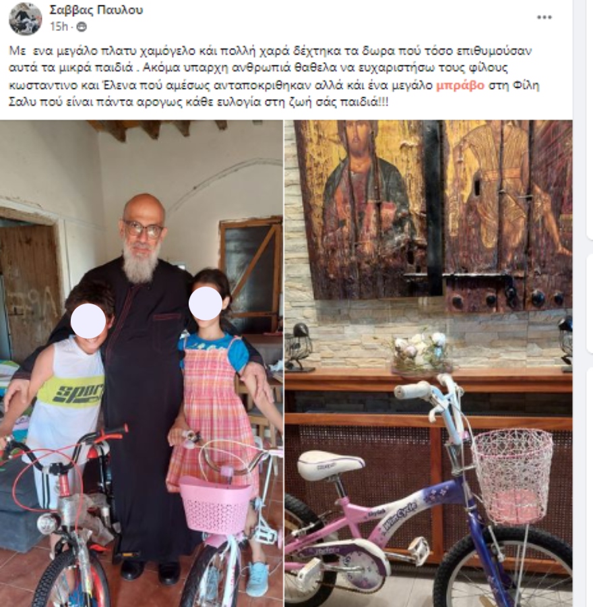This screenshot has height=607, width=593.
Task: Click the post audience privacy icon
Action: coord(82,27)
